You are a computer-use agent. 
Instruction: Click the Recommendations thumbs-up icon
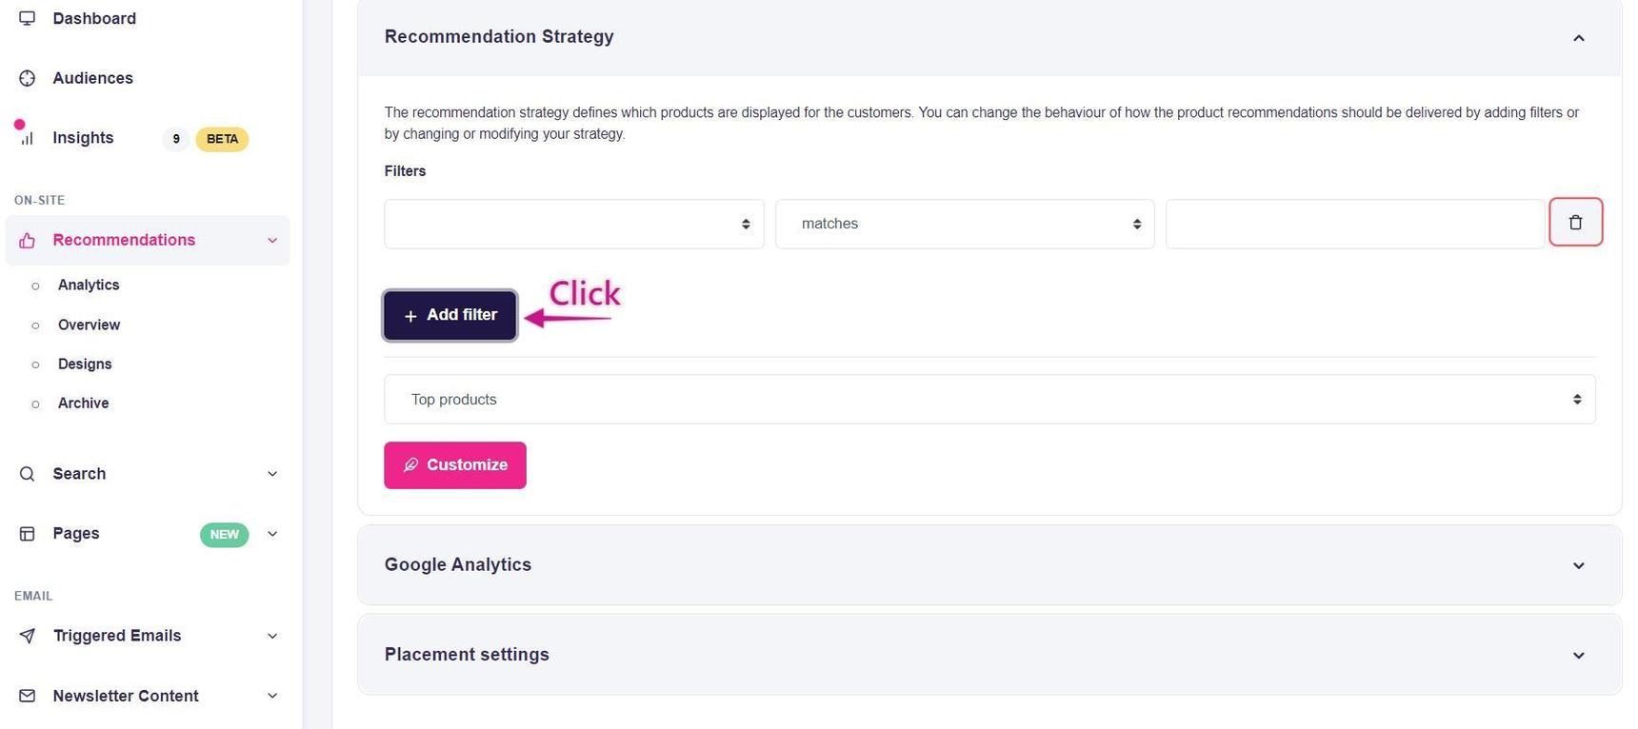[x=27, y=241]
